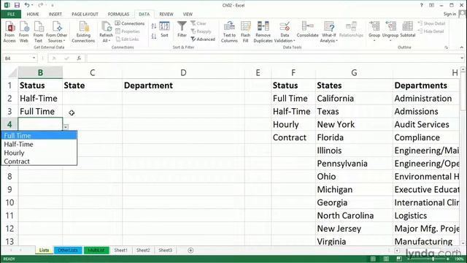This screenshot has width=467, height=263.
Task: Open the Sheet3 tab
Action: click(166, 250)
